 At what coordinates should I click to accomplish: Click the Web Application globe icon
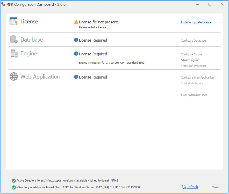click(14, 76)
